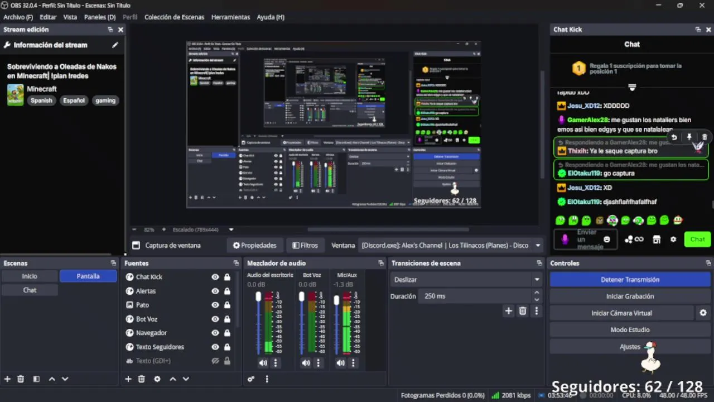Open the preview scaling dropdown arrow

click(231, 229)
